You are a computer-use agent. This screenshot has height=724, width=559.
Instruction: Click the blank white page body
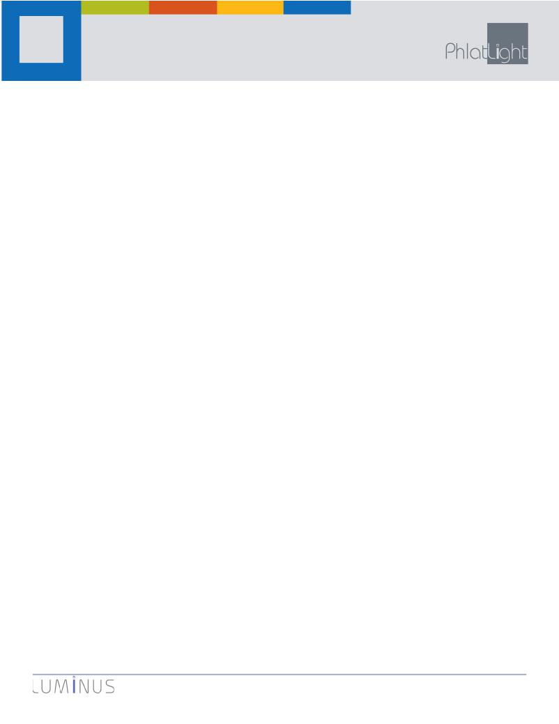click(x=279, y=370)
